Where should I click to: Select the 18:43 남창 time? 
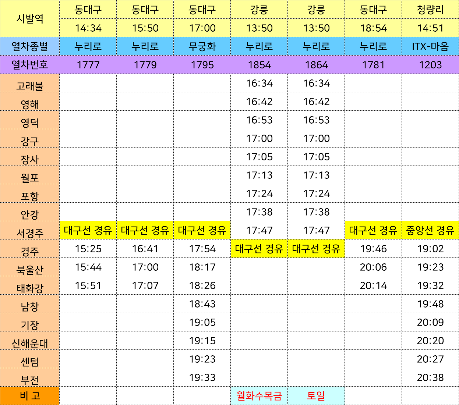click(x=202, y=304)
